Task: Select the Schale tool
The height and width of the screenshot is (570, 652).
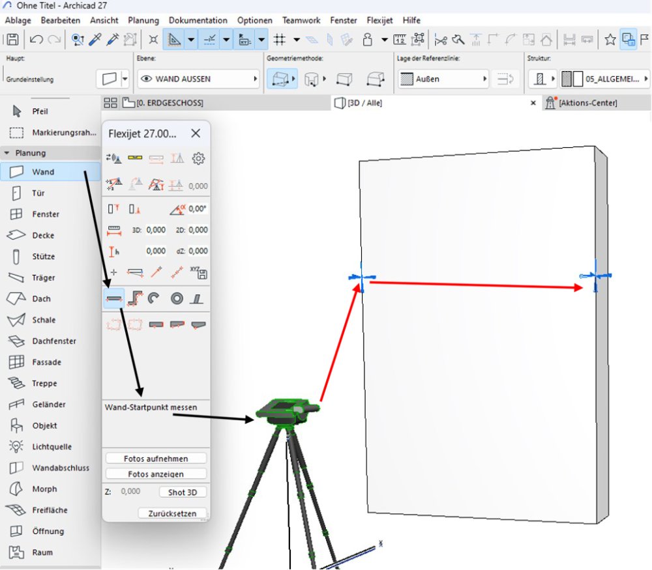Action: 50,320
